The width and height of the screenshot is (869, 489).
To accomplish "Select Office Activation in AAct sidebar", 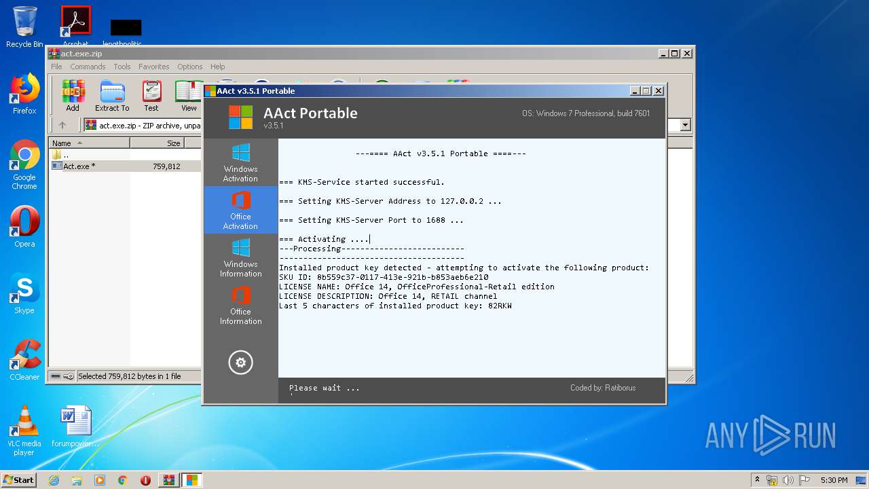I will [240, 210].
